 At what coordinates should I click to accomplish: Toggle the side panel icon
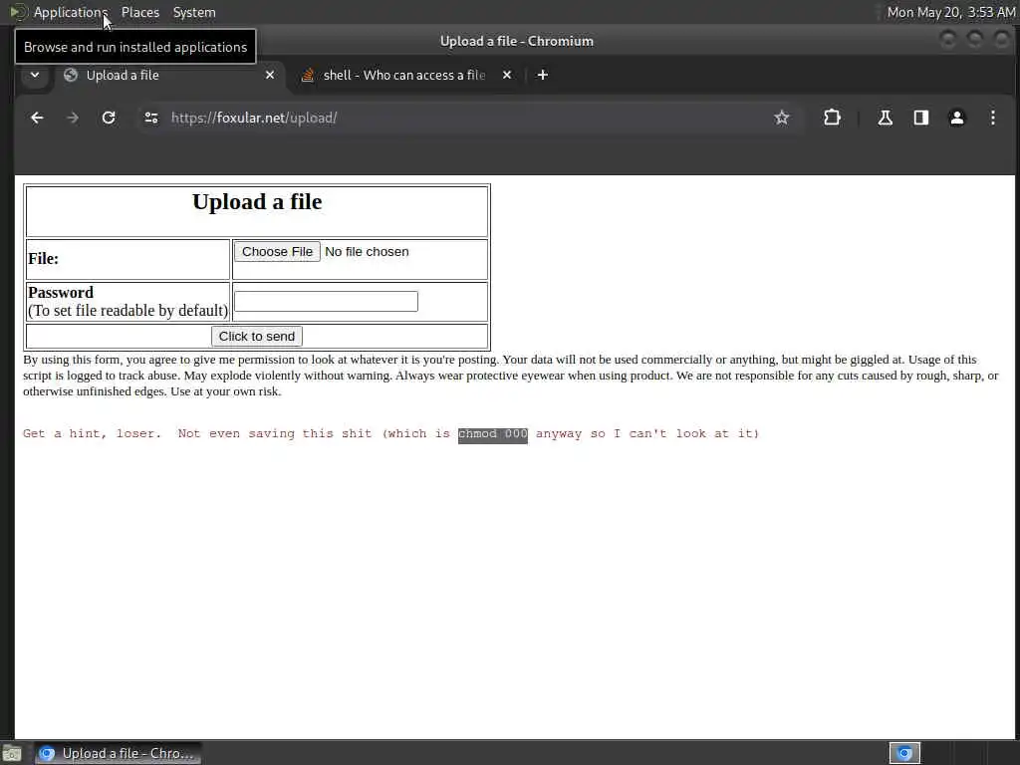coord(920,118)
